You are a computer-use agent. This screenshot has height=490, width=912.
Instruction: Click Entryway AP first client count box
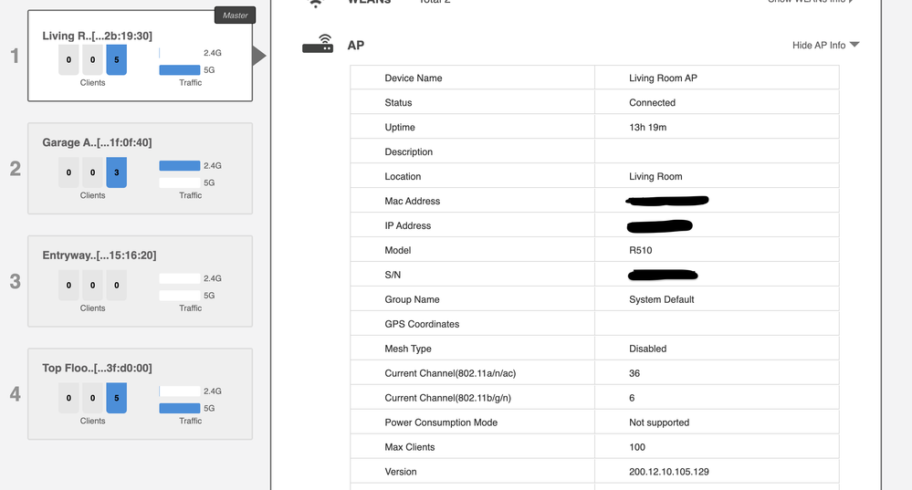click(68, 286)
